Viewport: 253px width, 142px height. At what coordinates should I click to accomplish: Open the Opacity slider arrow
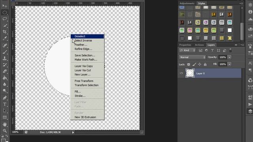tap(229, 57)
